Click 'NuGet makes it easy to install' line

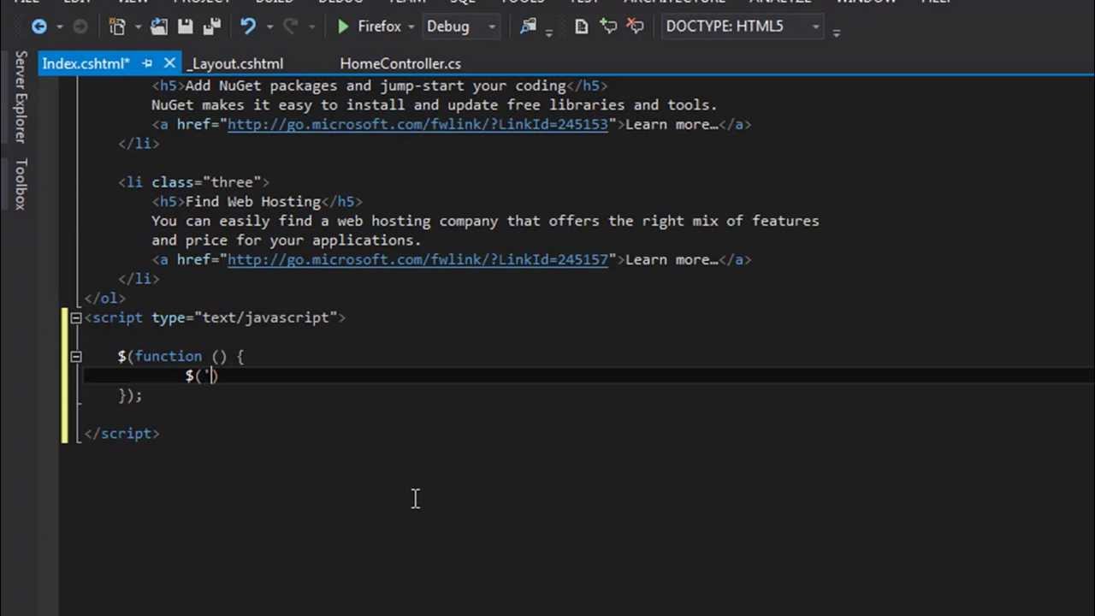tap(434, 104)
